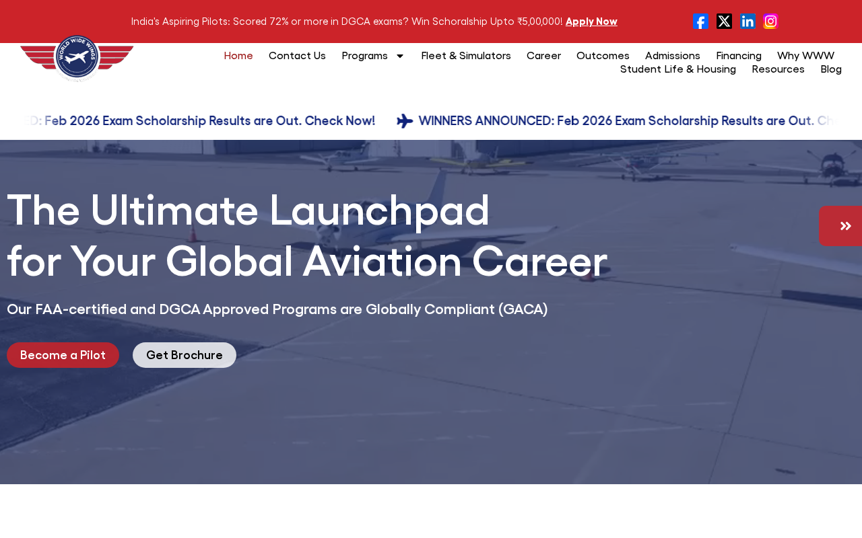
Task: Open the Why WWW menu item
Action: tap(805, 56)
